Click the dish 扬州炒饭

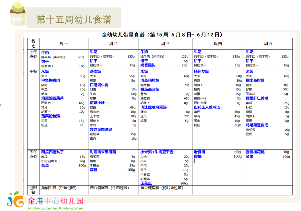point(202,71)
